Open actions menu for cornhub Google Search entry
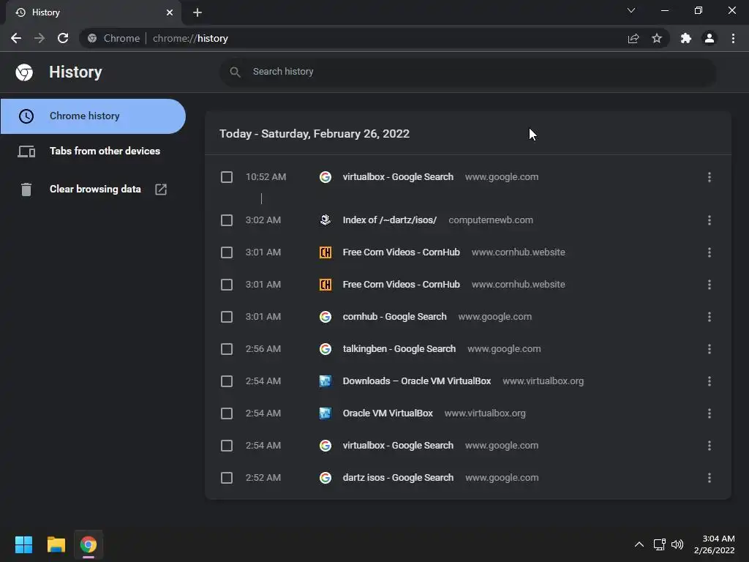This screenshot has height=562, width=749. 710,317
